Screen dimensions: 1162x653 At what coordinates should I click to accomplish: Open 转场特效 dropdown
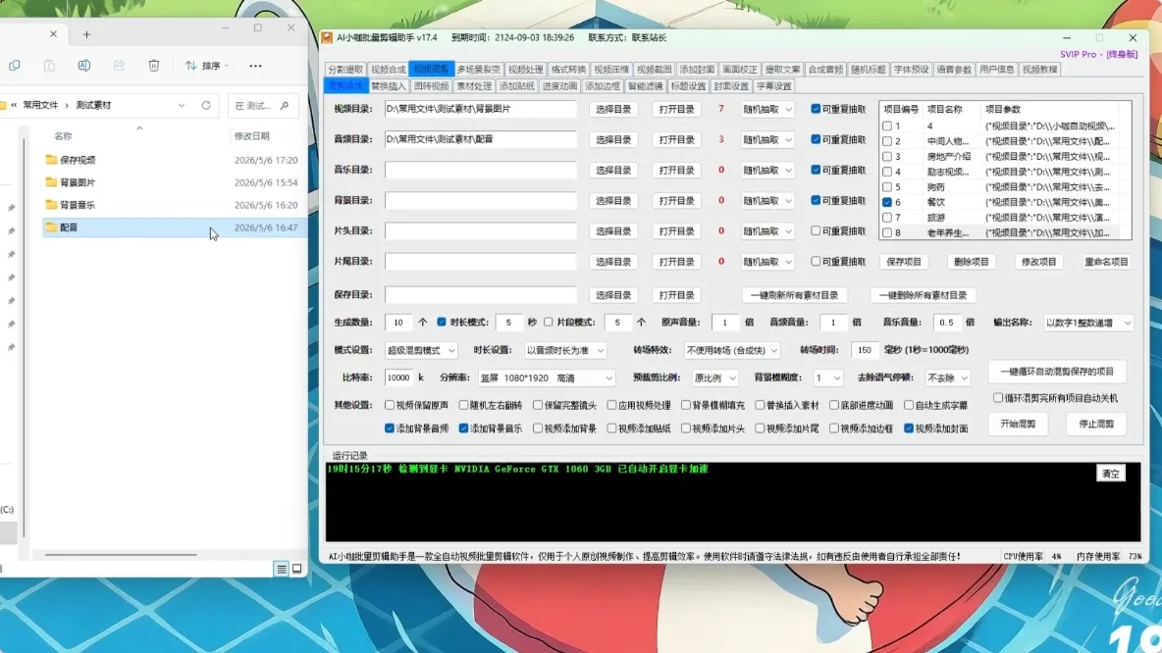[x=731, y=350]
